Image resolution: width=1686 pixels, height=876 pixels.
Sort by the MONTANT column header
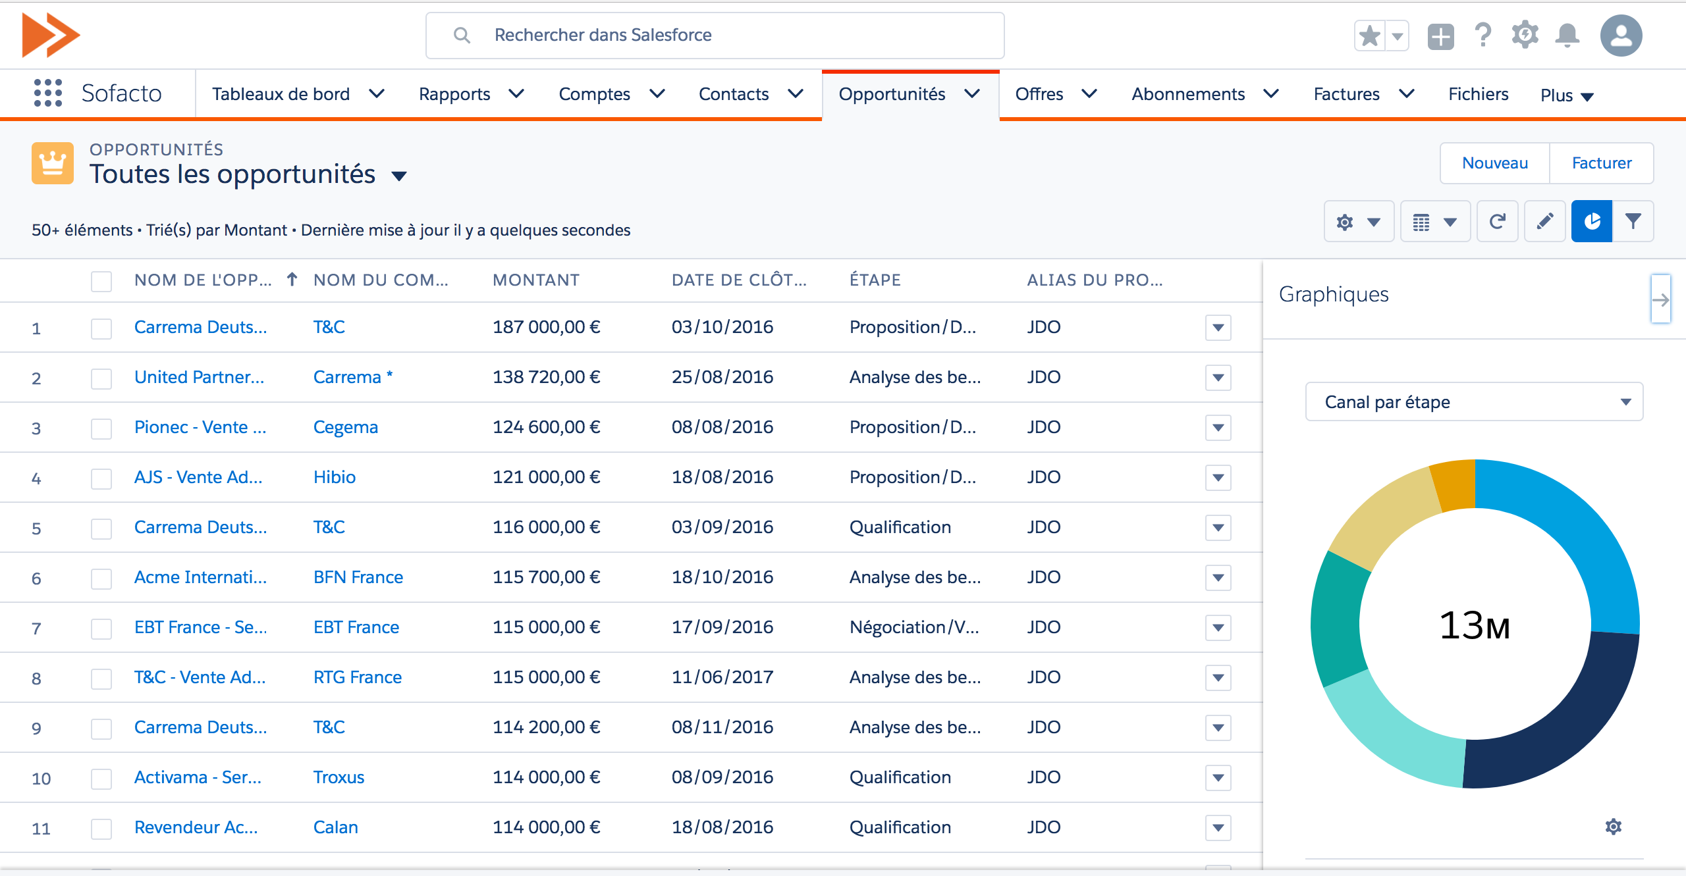tap(536, 280)
